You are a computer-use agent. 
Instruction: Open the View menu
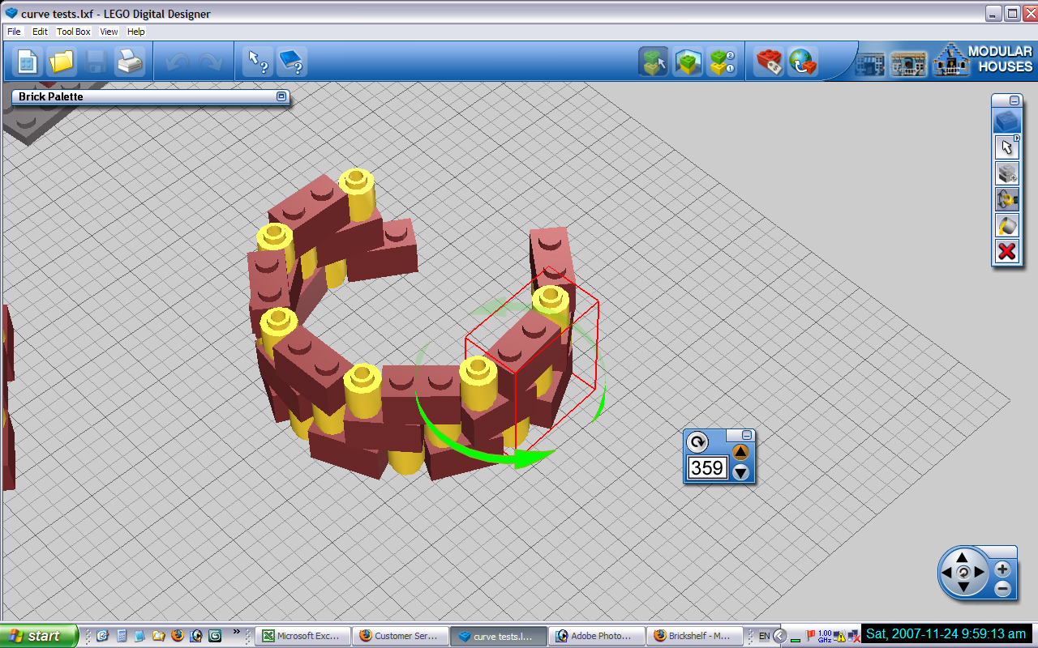pos(109,32)
